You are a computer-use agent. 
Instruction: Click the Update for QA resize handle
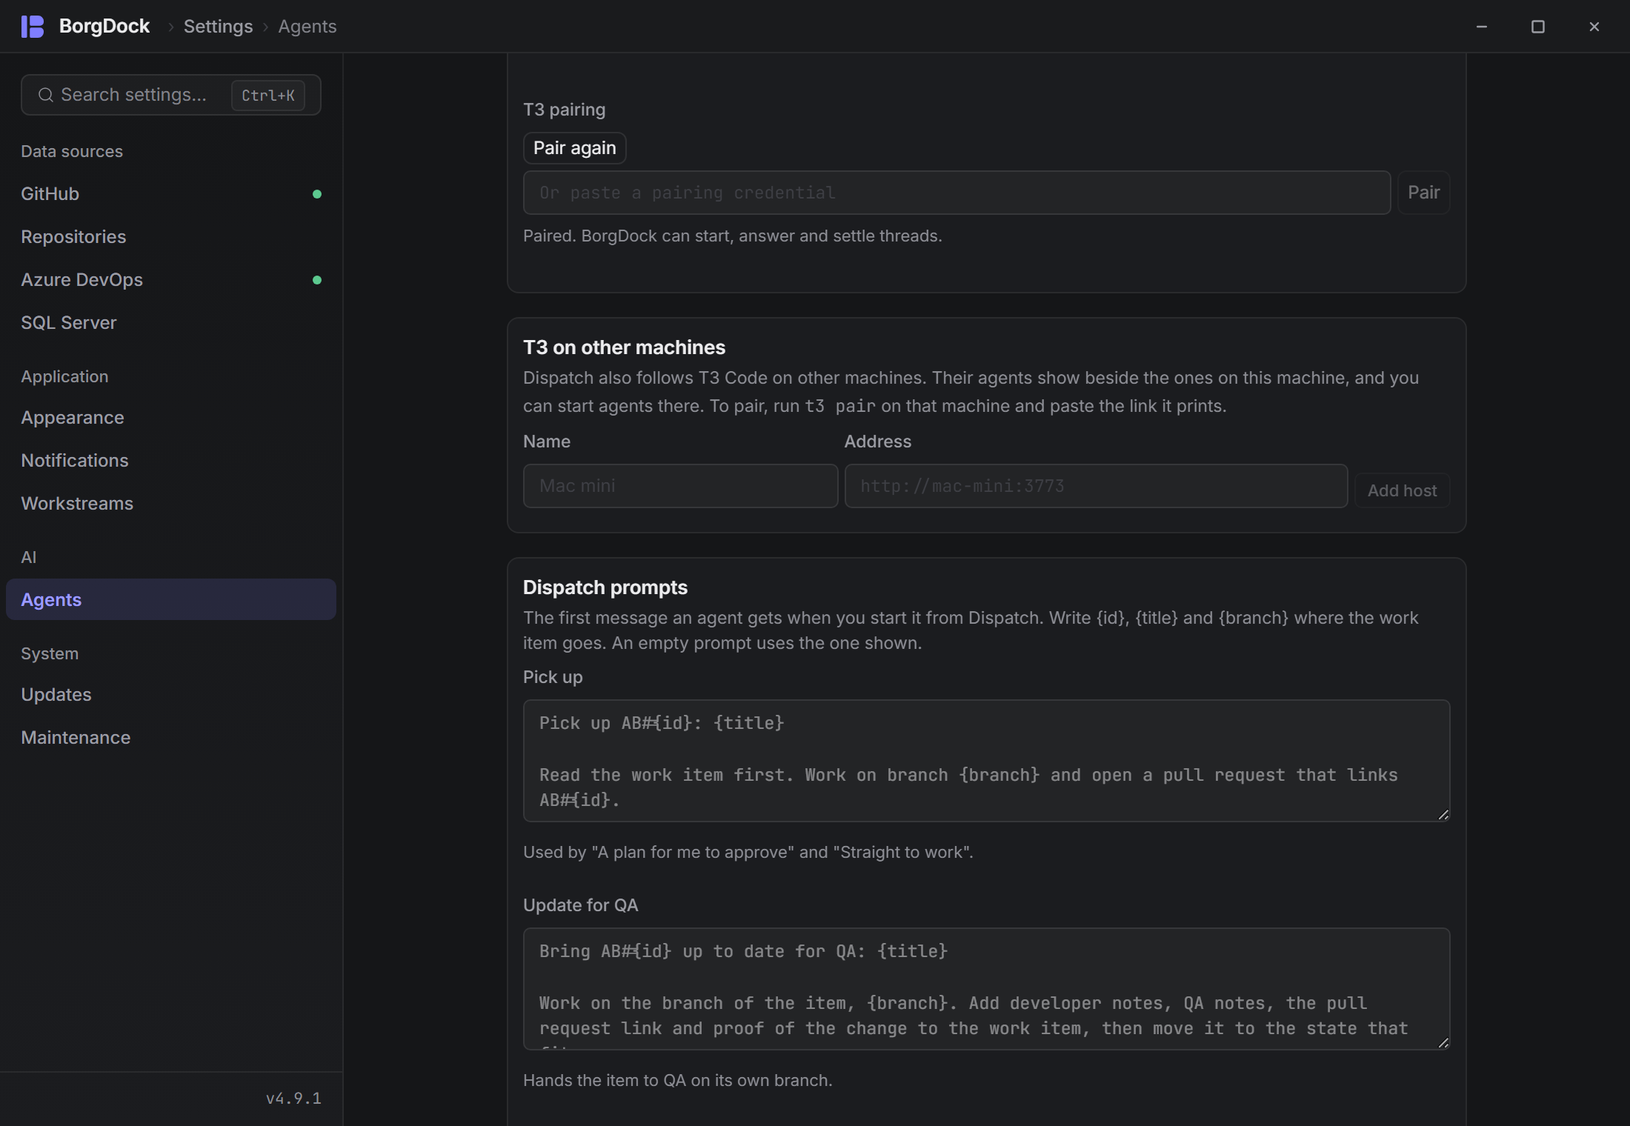tap(1443, 1042)
